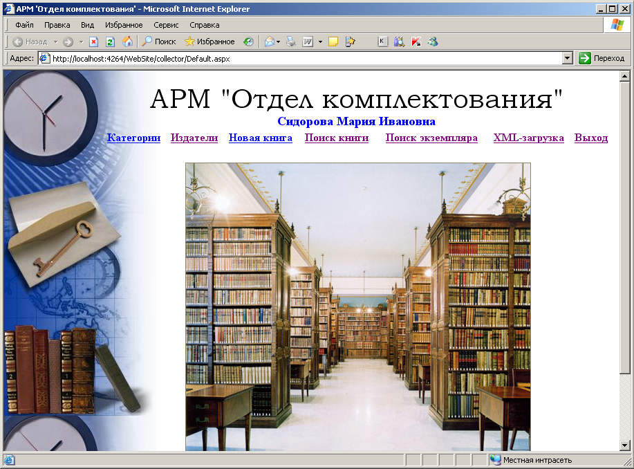Click the Stop loading icon
634x469 pixels.
coord(94,42)
